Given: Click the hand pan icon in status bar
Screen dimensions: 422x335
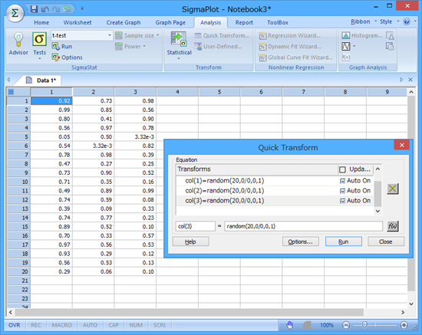Looking at the screenshot, I should pos(289,325).
